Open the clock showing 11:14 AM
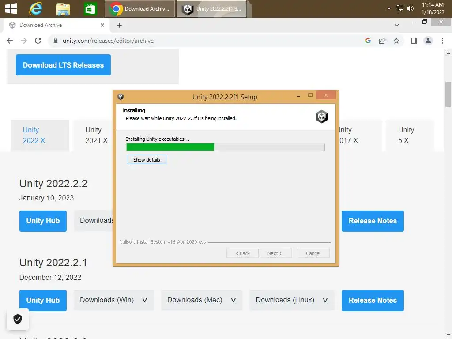The width and height of the screenshot is (452, 339). point(433,8)
